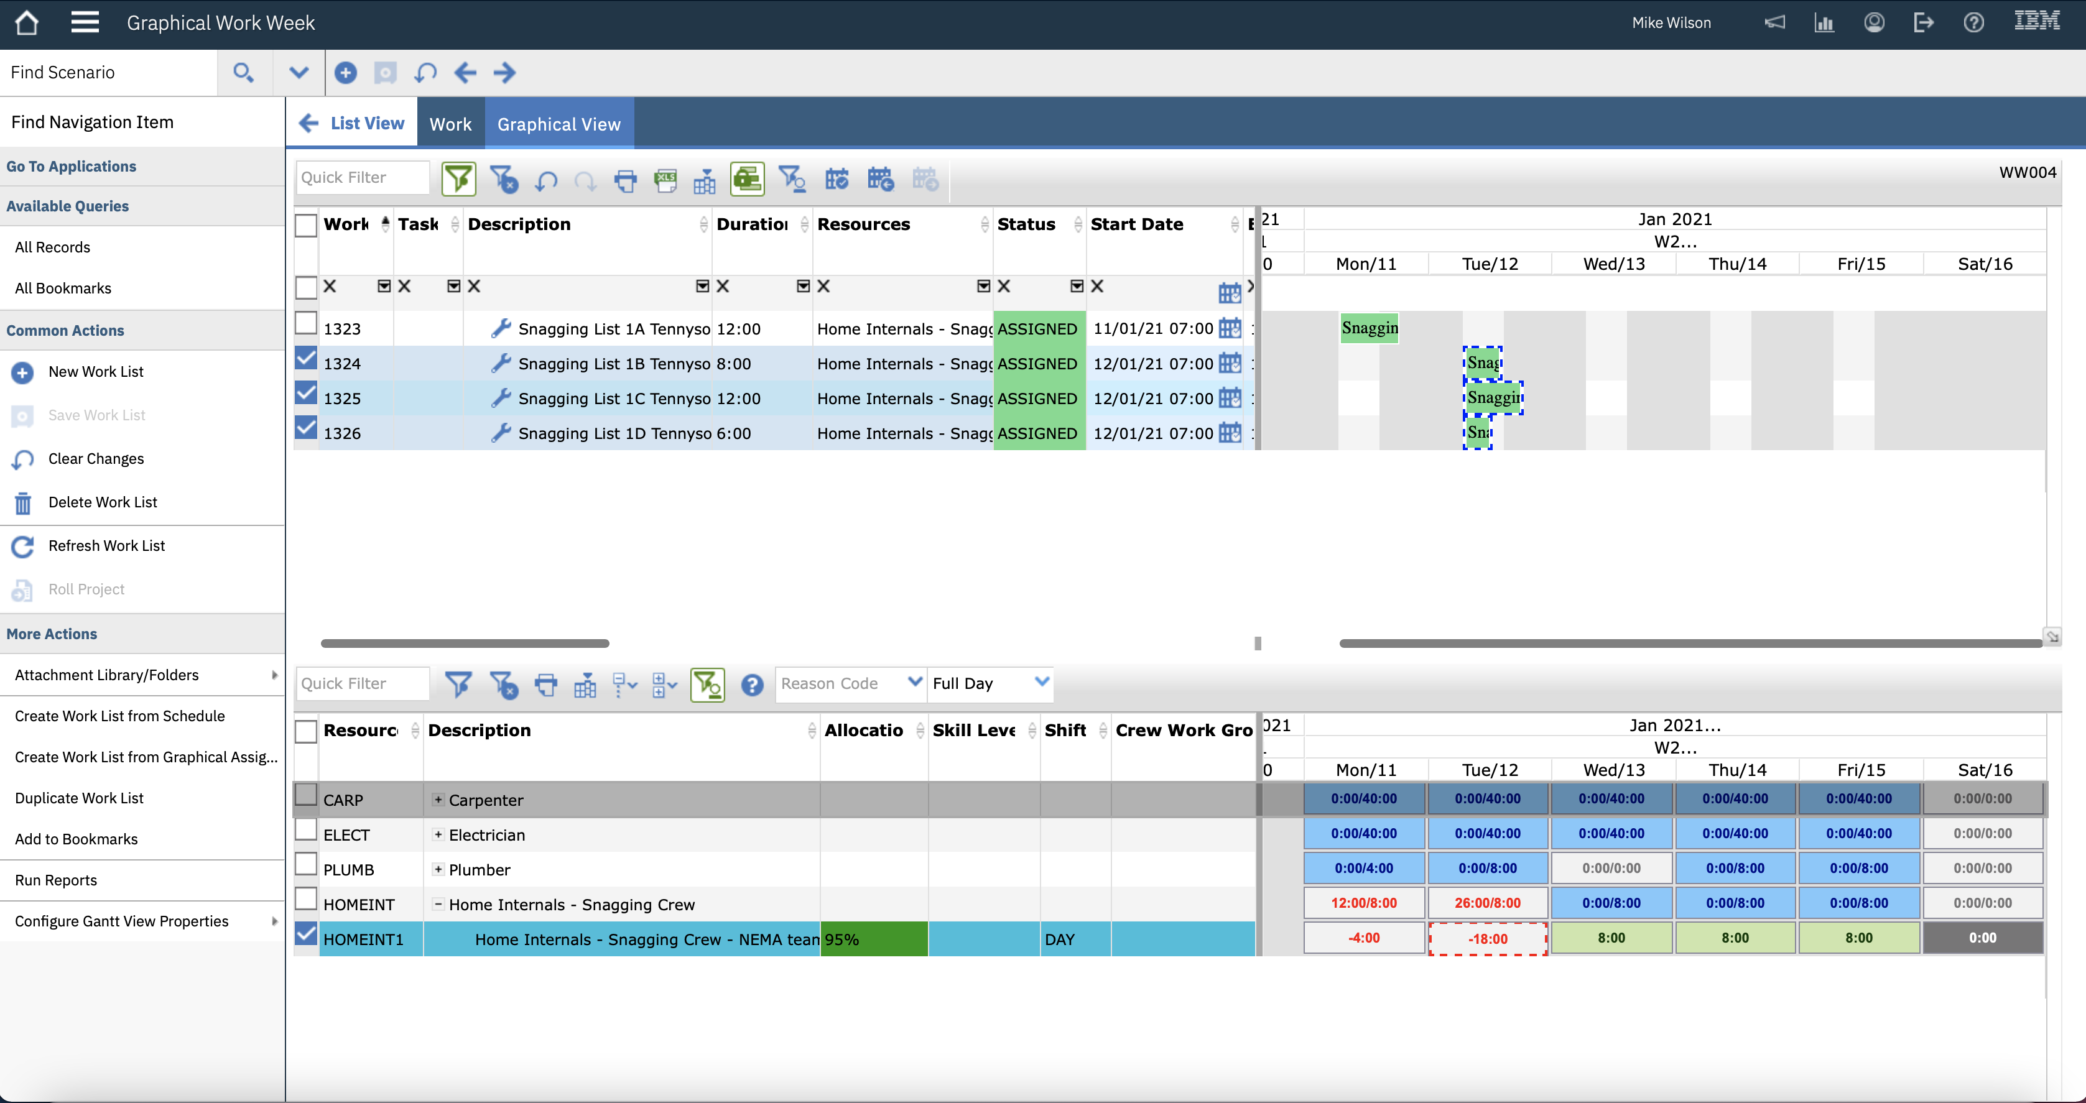Click the calendar icon for work order 1323

click(x=1229, y=328)
